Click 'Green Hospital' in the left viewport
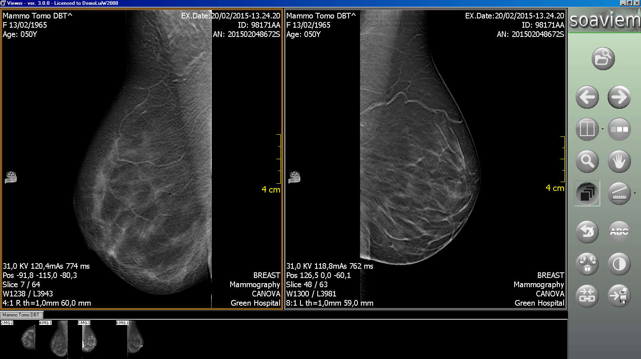641x359 pixels. point(256,303)
